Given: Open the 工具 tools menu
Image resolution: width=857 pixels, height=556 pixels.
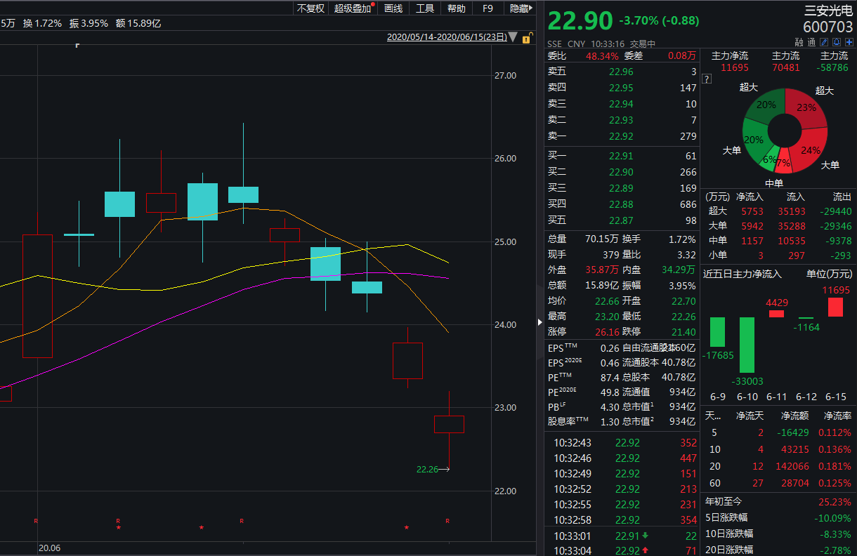Looking at the screenshot, I should click(x=425, y=8).
